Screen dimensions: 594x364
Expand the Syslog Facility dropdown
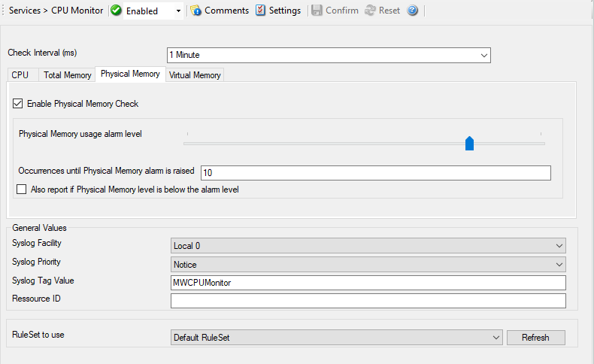coord(558,245)
